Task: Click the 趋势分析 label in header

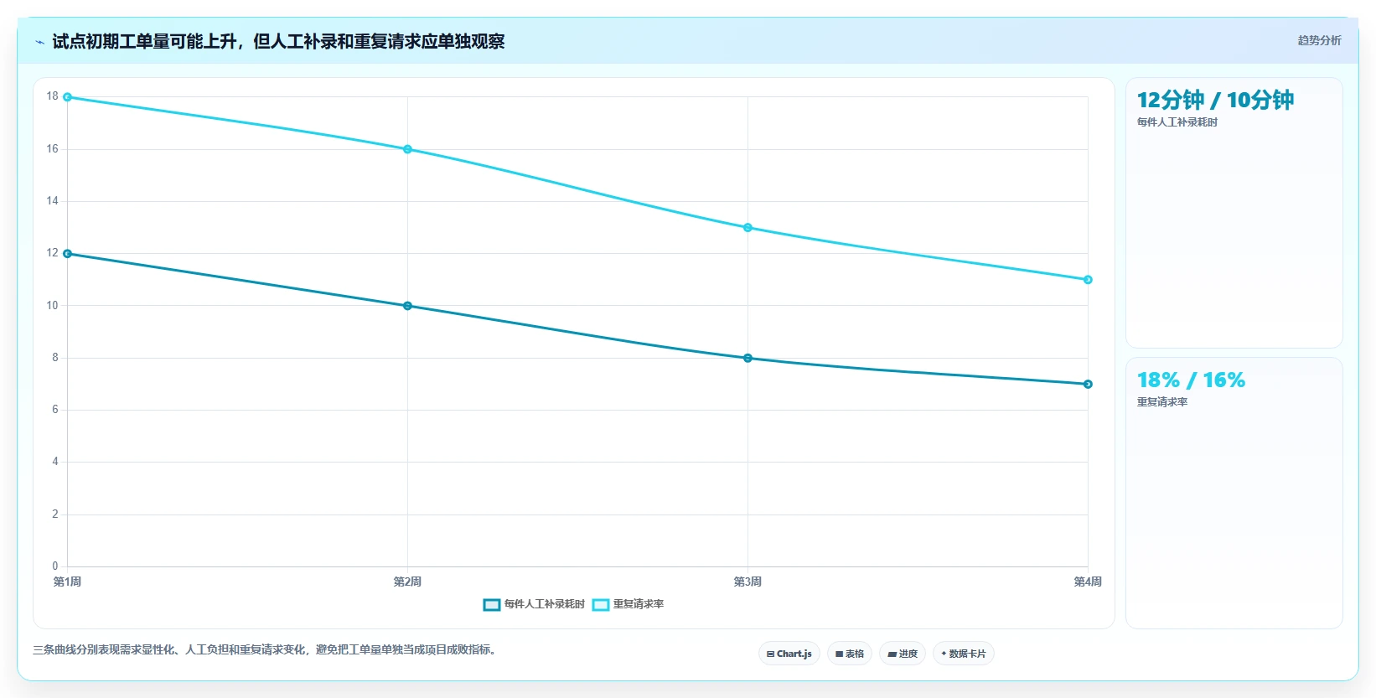Action: point(1319,40)
